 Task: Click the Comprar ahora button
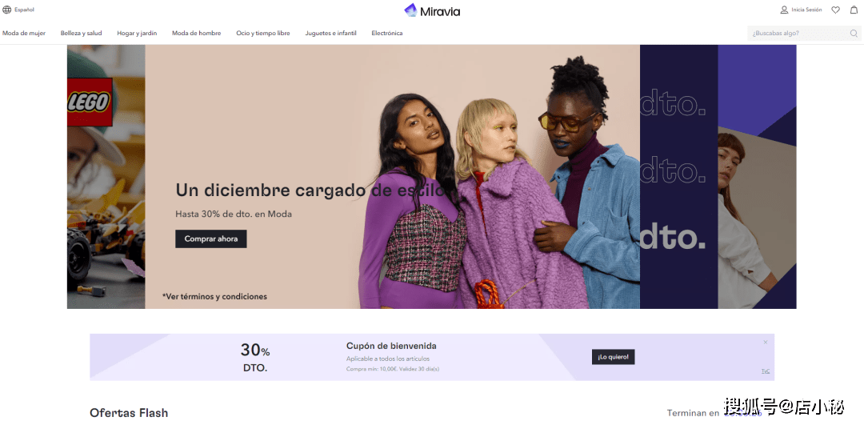pos(211,239)
